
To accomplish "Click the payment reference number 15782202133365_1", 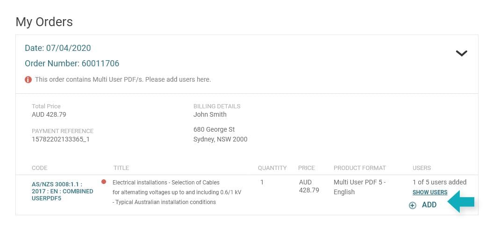I will coord(61,139).
